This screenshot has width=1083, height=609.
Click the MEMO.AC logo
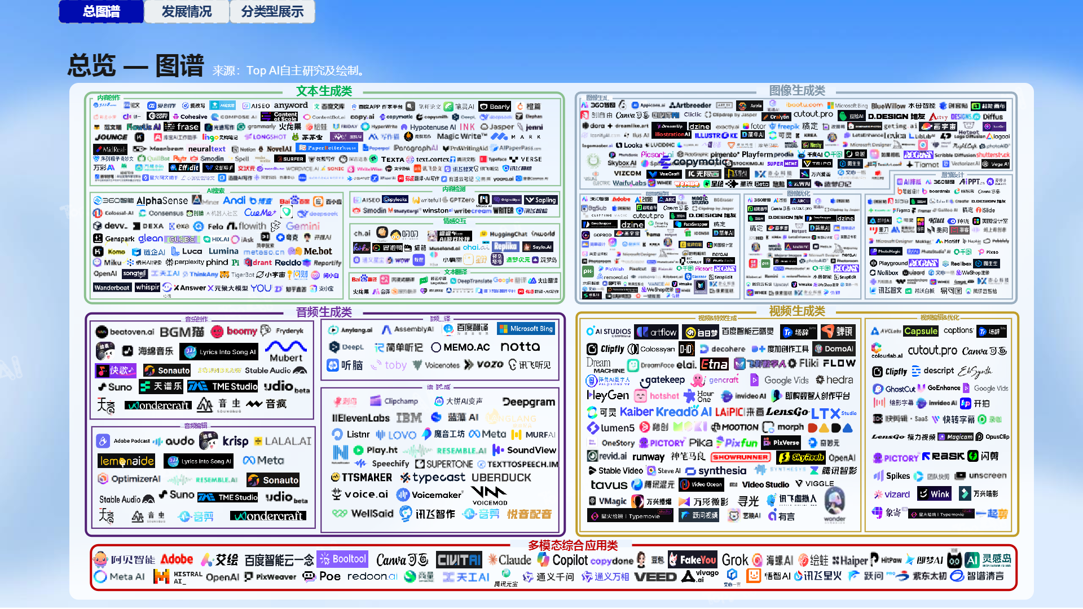460,347
